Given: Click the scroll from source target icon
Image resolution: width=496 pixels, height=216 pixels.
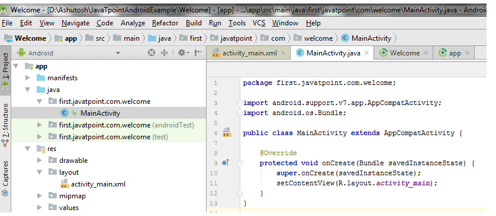Looking at the screenshot, I should click(x=152, y=53).
